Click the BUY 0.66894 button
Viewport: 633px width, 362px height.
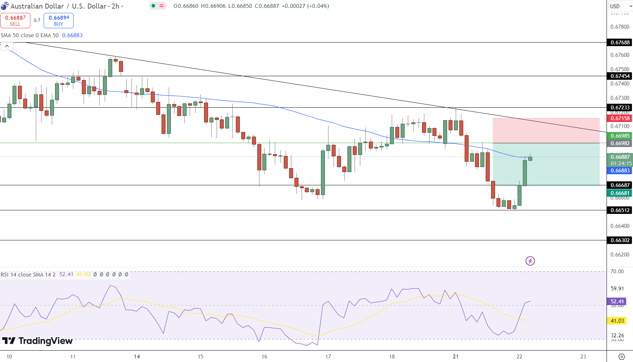59,20
